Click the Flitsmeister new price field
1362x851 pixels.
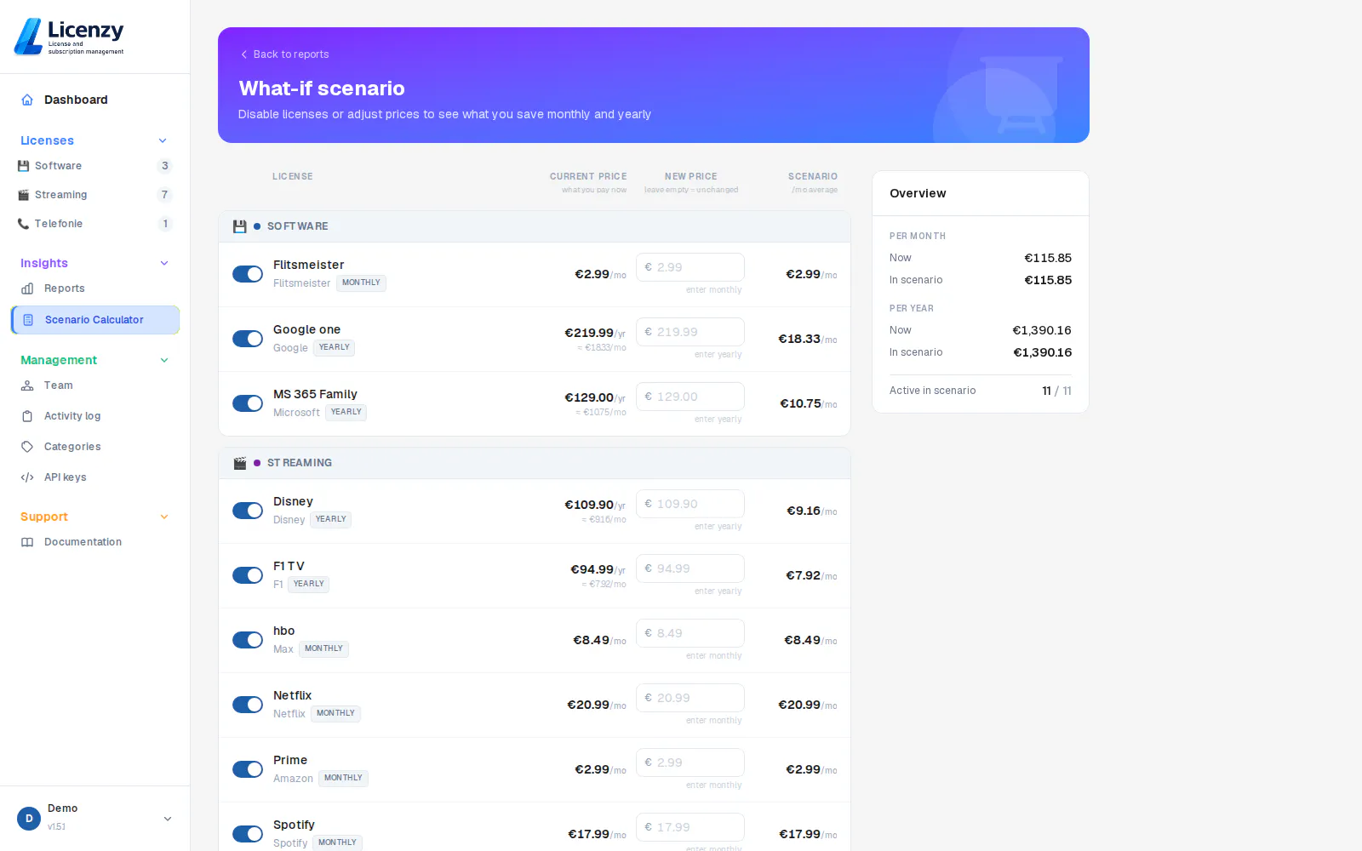pos(690,267)
